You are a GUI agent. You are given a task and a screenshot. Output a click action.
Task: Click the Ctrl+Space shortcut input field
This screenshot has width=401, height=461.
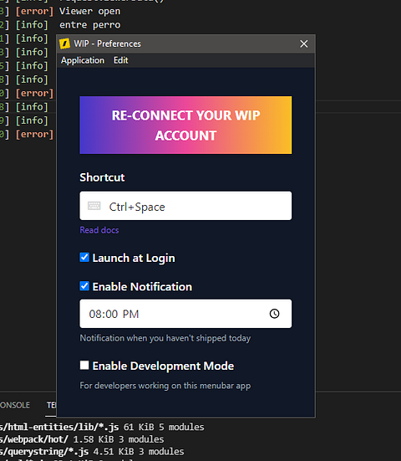click(x=185, y=206)
